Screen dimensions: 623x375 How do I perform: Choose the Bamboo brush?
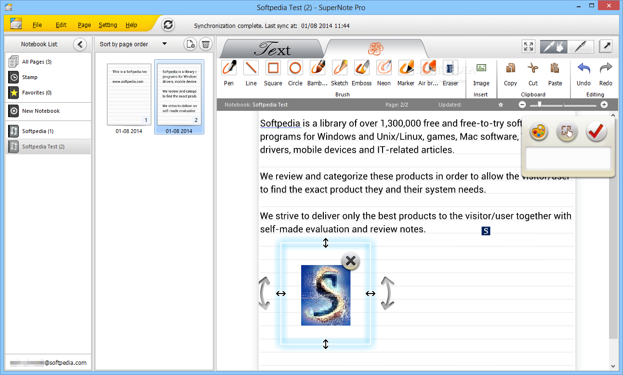[318, 73]
